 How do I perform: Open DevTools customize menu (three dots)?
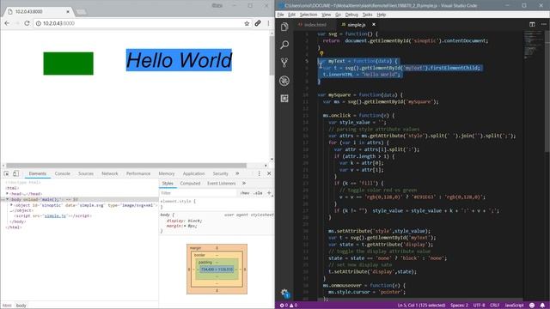coord(260,173)
